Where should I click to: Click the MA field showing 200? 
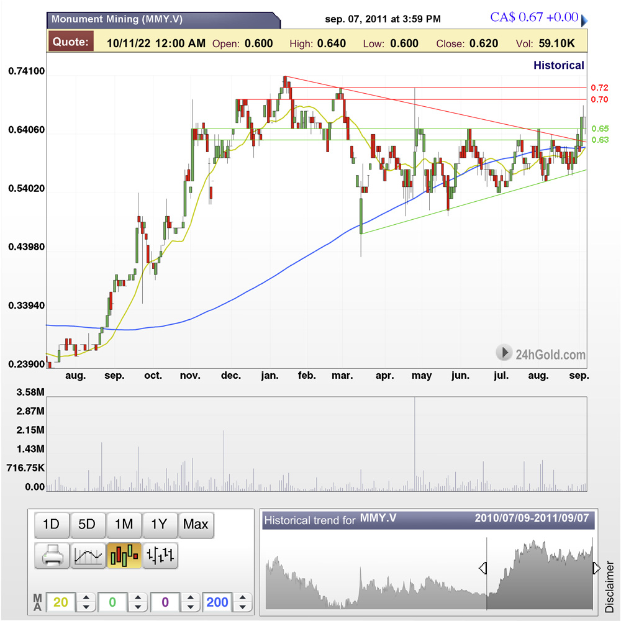point(217,602)
